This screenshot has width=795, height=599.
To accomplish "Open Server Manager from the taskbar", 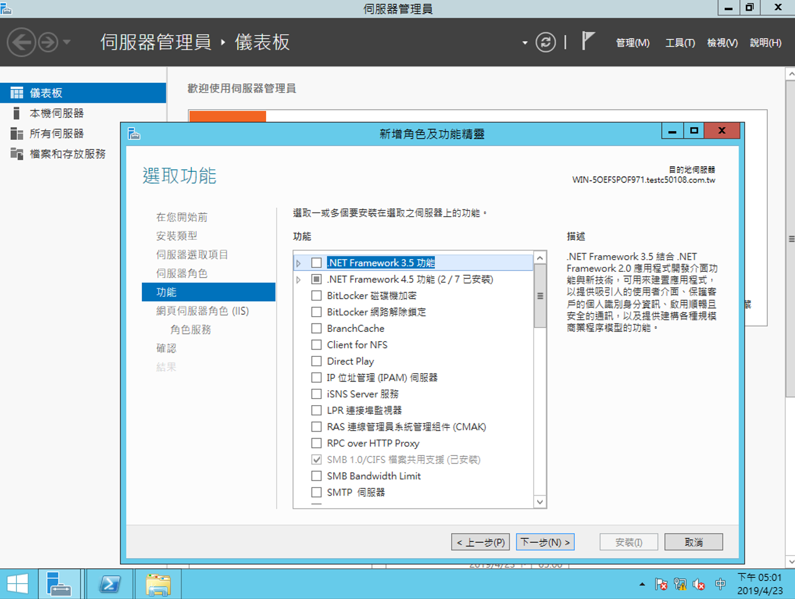I will click(59, 585).
